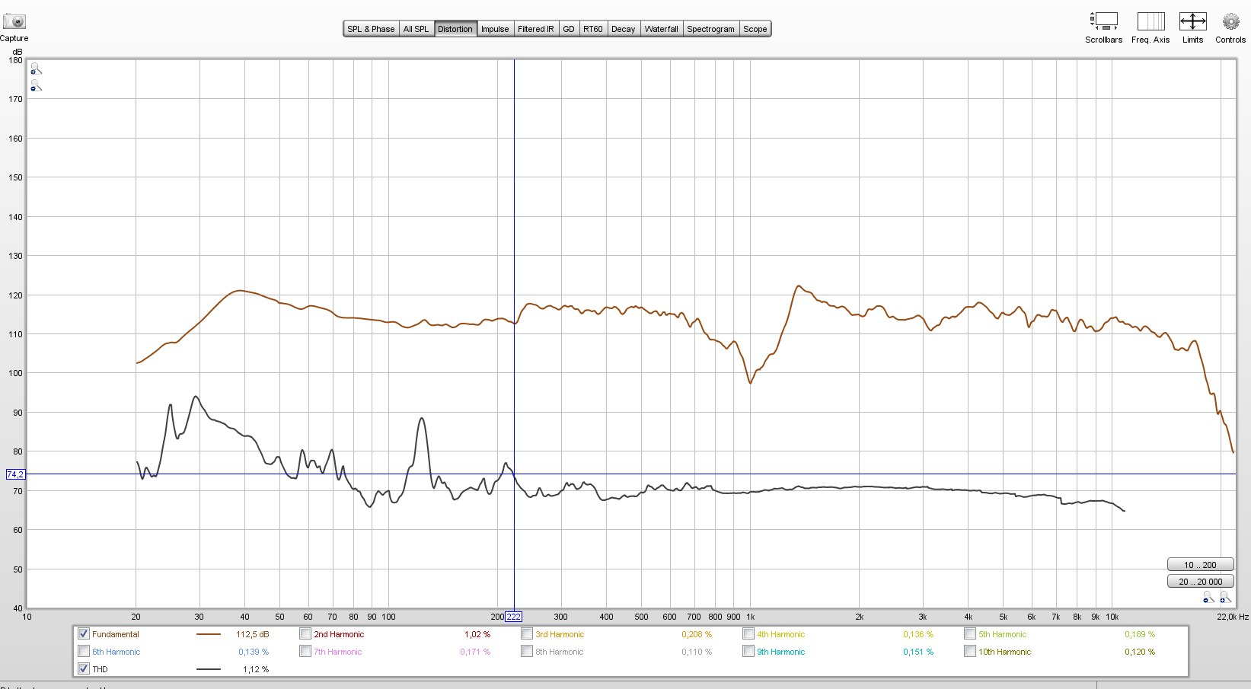Set range with the 10 .. 200 button

click(x=1200, y=564)
